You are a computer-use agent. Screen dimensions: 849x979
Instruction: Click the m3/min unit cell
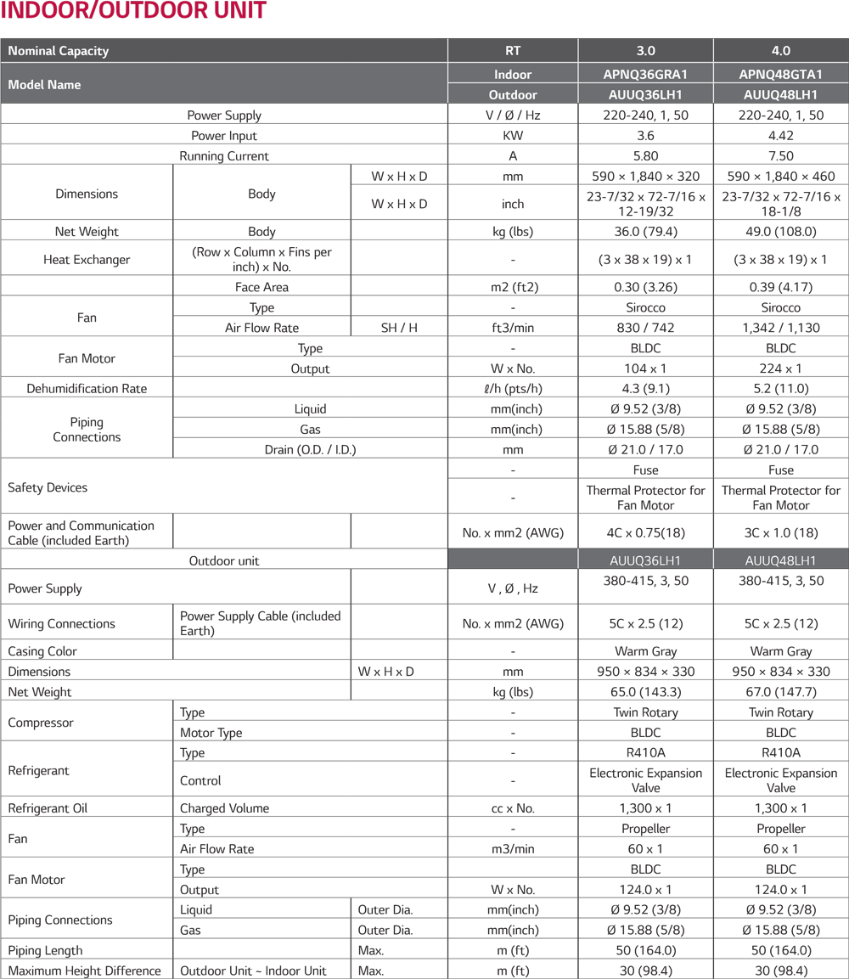tap(513, 848)
